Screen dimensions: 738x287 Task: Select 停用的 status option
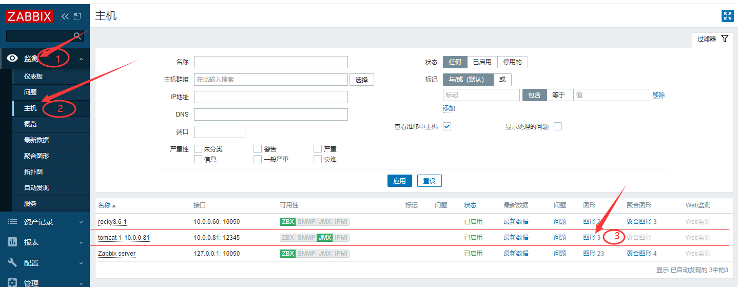pyautogui.click(x=513, y=62)
